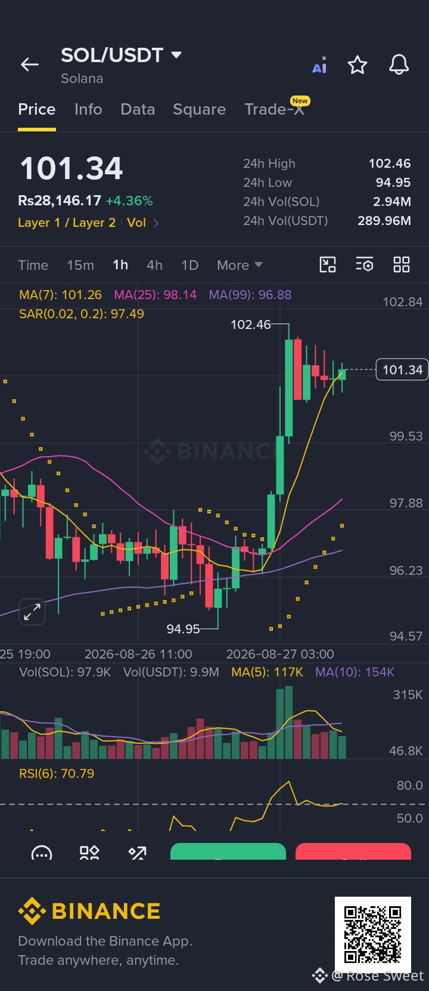This screenshot has height=991, width=429.
Task: Tap the Binance QR code
Action: point(372,934)
